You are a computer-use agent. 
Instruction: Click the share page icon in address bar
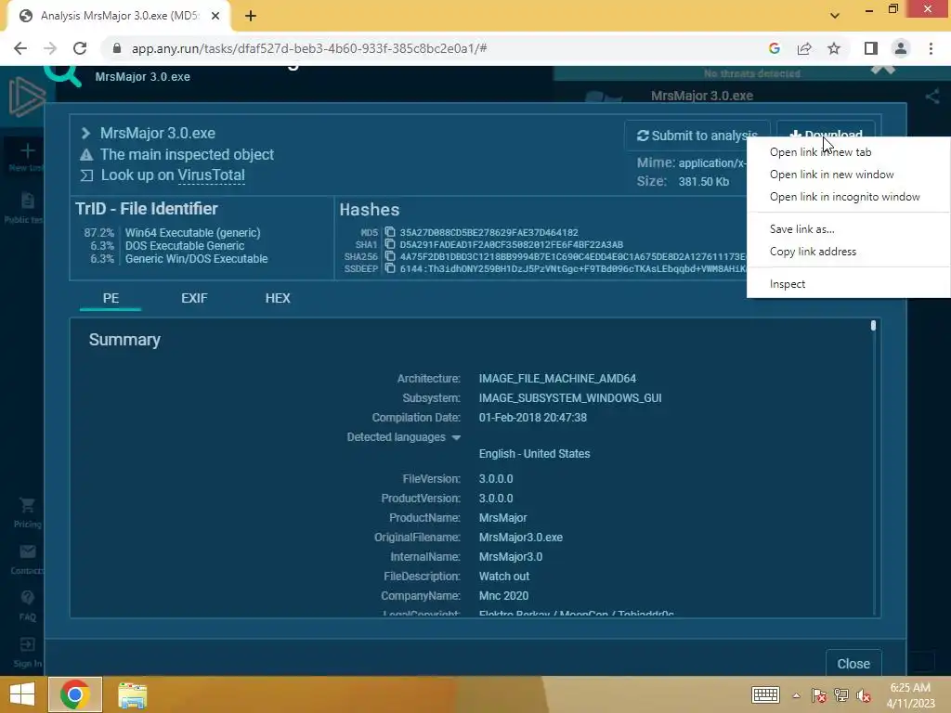(804, 48)
